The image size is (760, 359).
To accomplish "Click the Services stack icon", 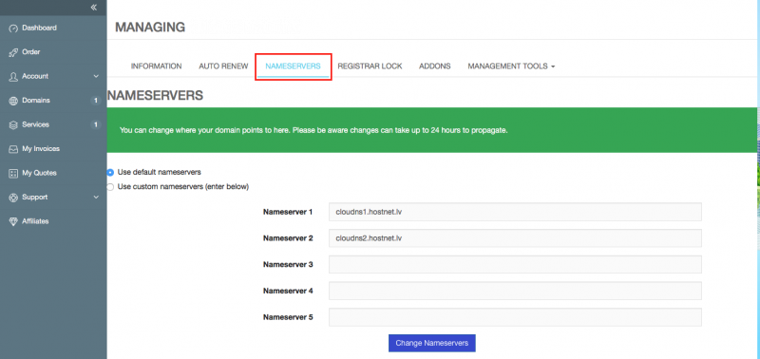I will 13,125.
